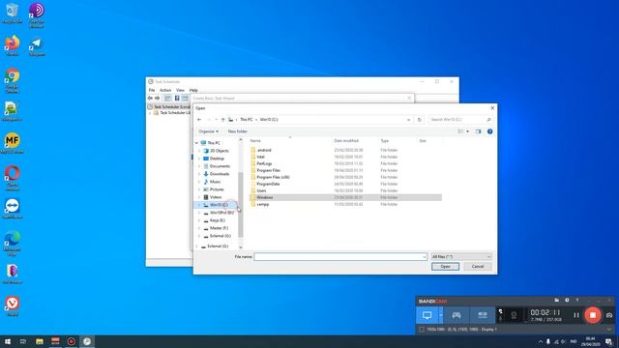Image resolution: width=619 pixels, height=348 pixels.
Task: Open the Recycle Bin desktop icon
Action: (13, 13)
